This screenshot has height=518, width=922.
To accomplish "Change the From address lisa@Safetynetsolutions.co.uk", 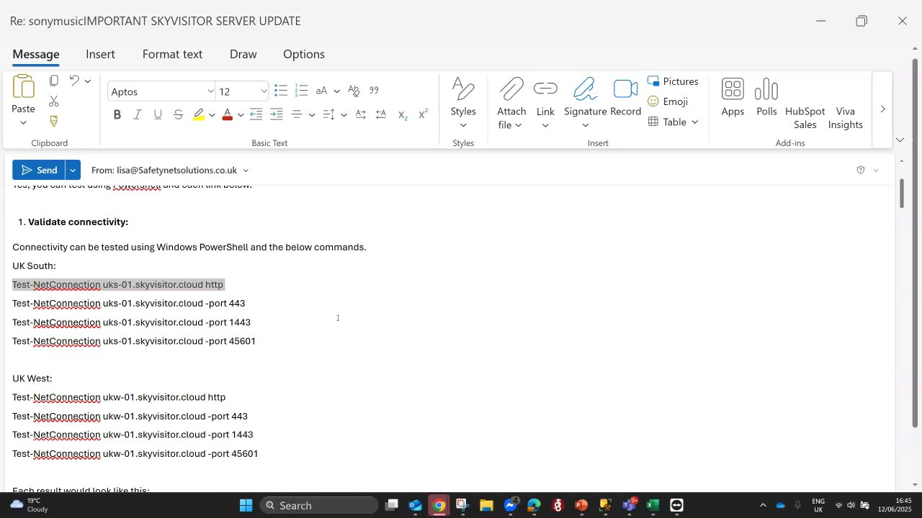I will tap(170, 171).
